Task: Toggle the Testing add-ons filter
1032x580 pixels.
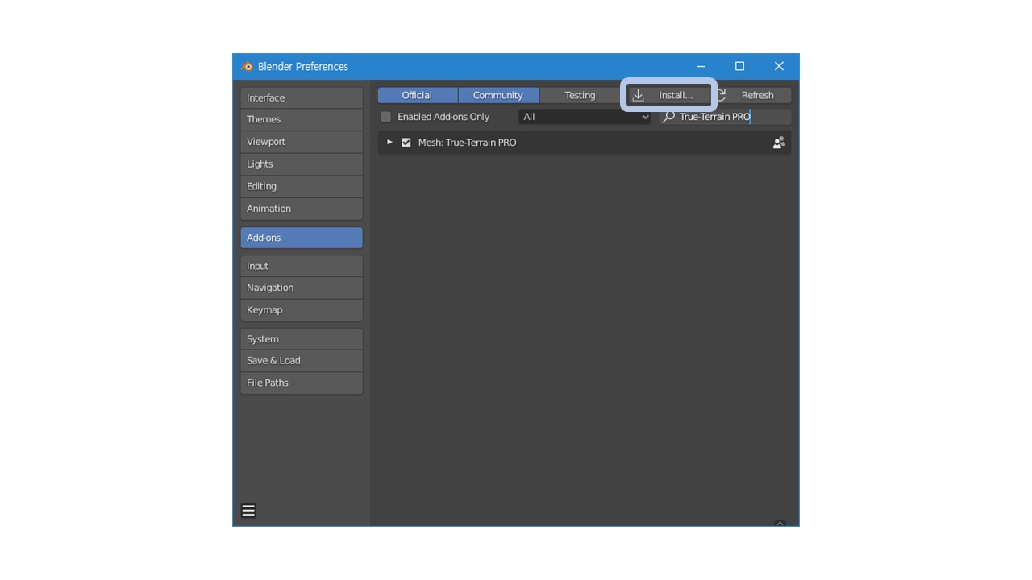Action: click(580, 95)
